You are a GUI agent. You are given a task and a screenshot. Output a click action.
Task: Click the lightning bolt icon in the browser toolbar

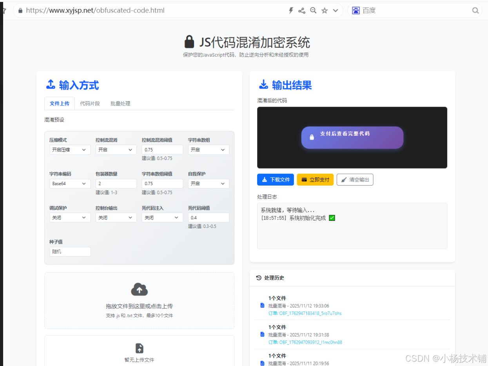[290, 10]
